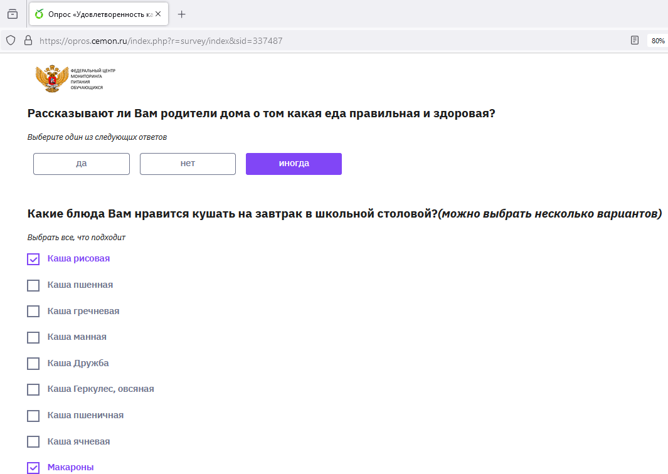This screenshot has height=474, width=668.
Task: Check the «Каша пшенная» checkbox
Action: [33, 285]
